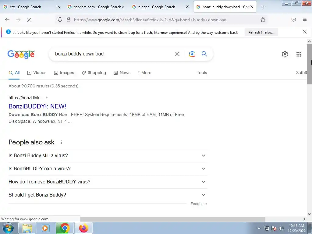The width and height of the screenshot is (312, 234).
Task: Open the https://bonzi.link URL text
Action: tap(24, 98)
